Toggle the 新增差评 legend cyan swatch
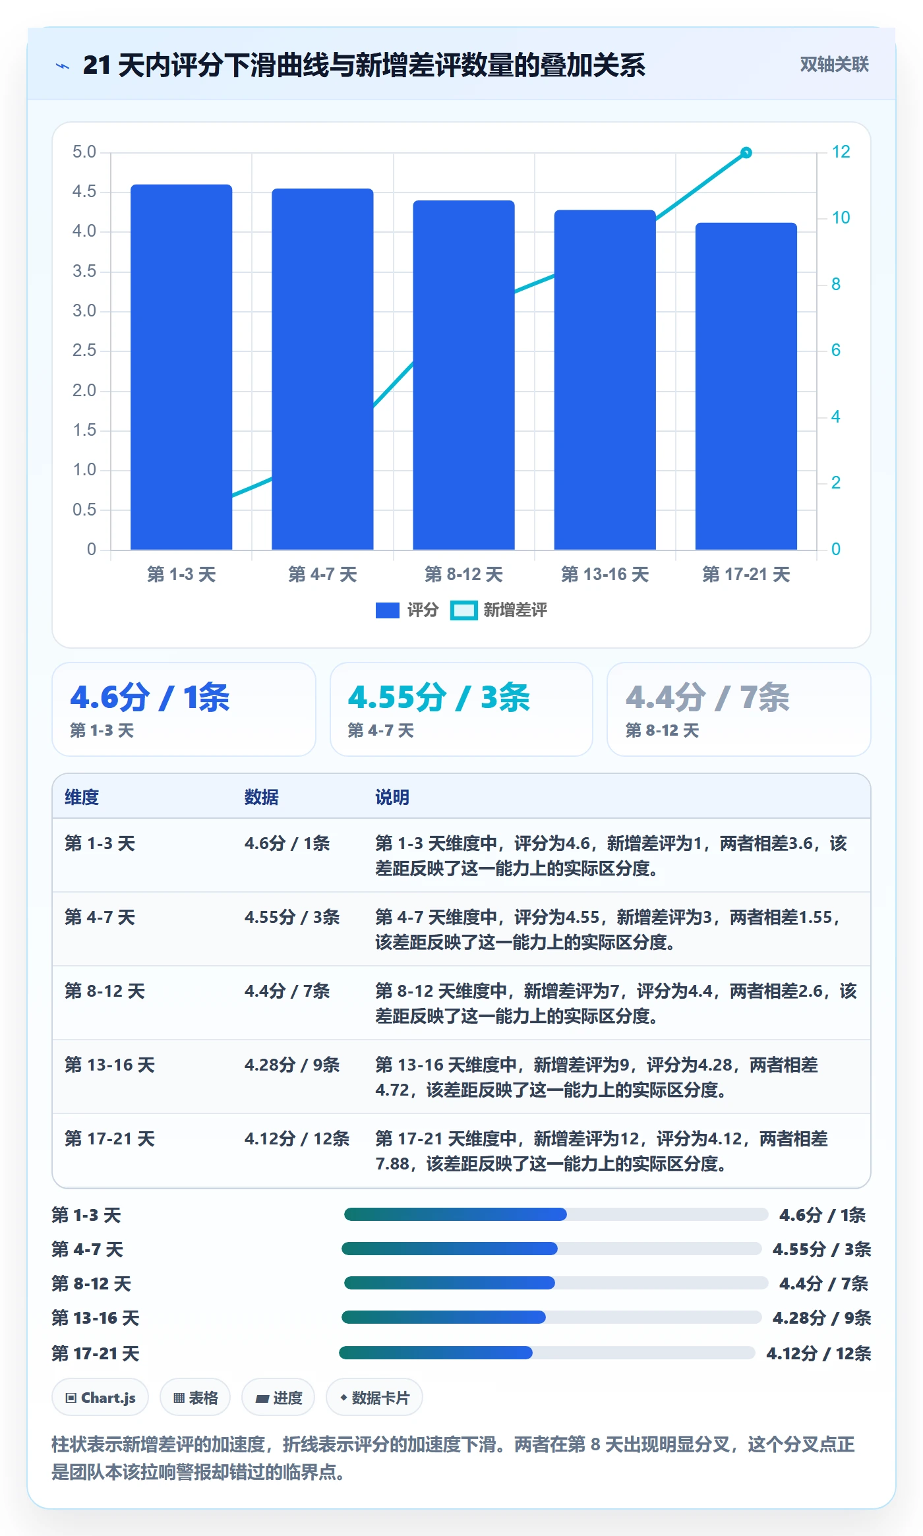This screenshot has width=923, height=1536. pyautogui.click(x=463, y=610)
